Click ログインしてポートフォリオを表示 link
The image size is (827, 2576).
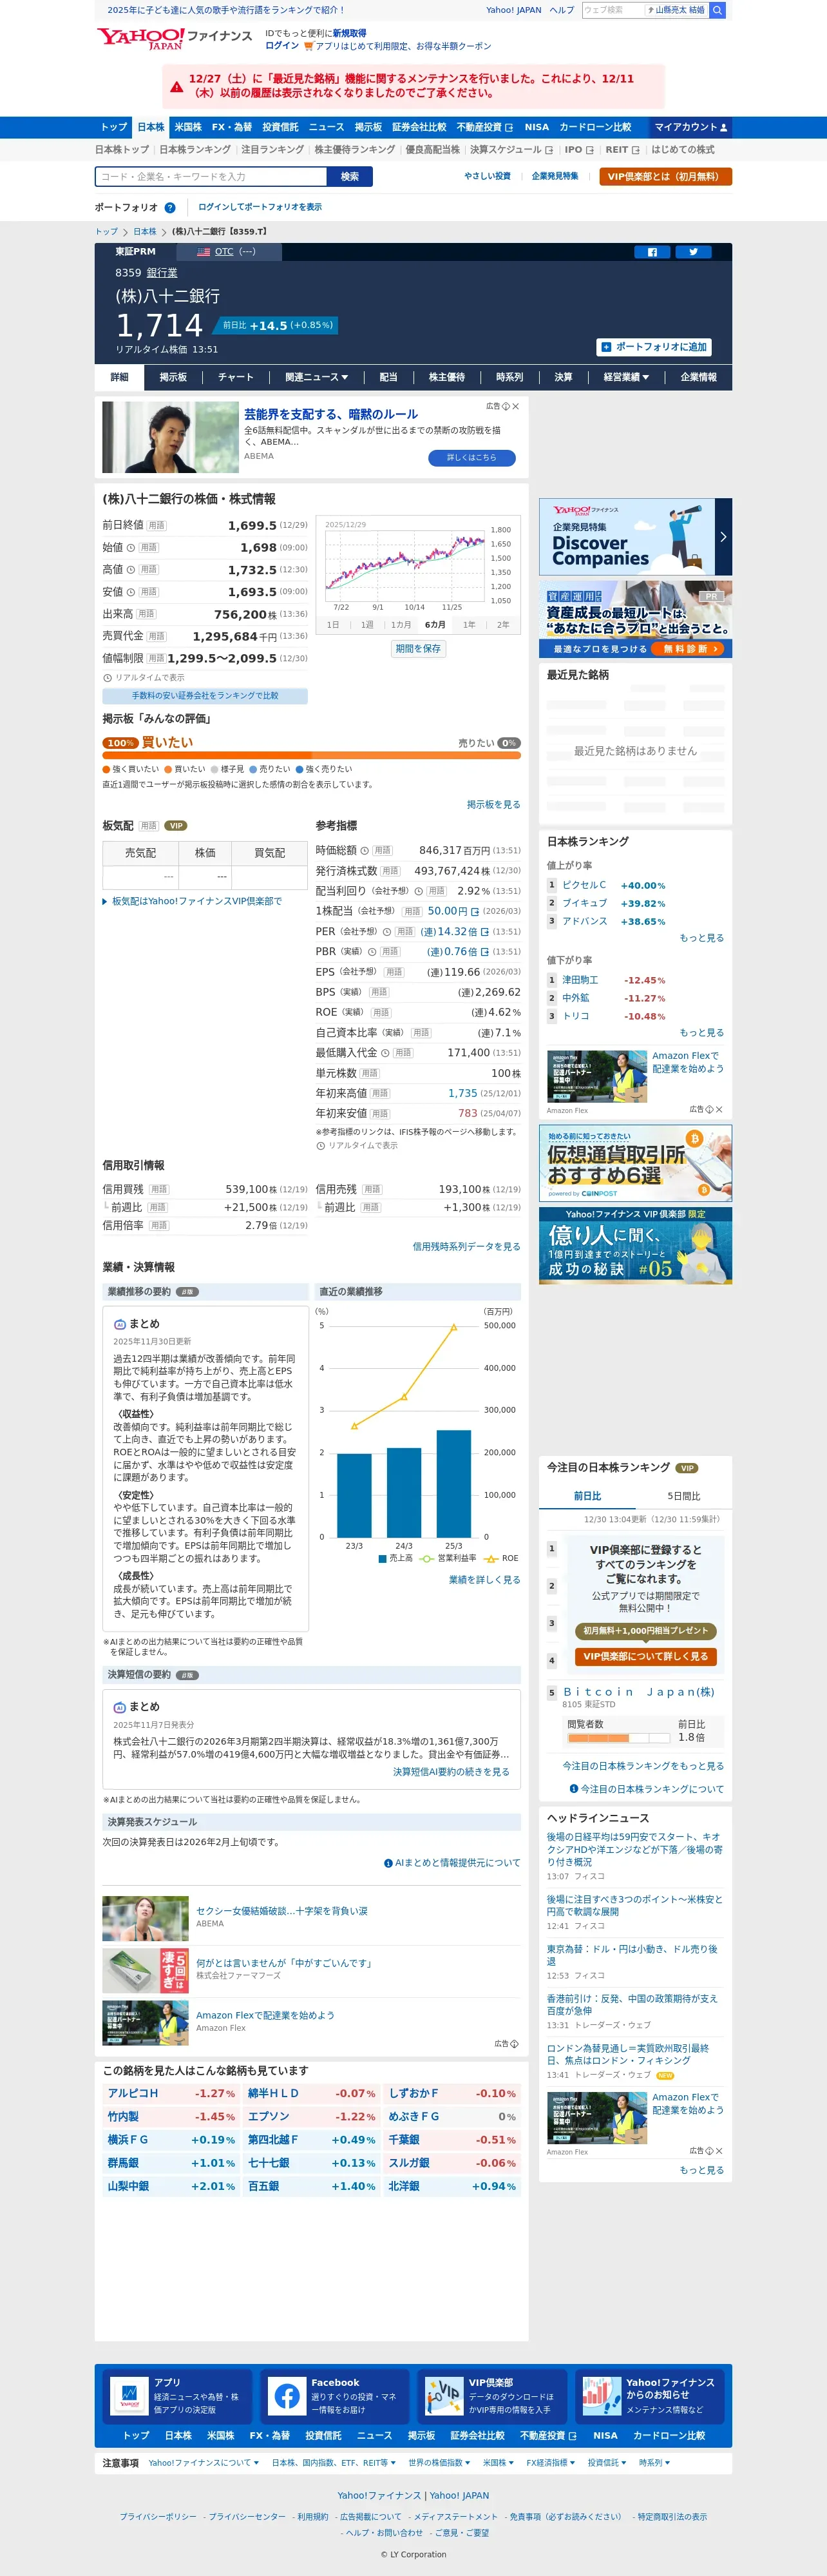[260, 207]
